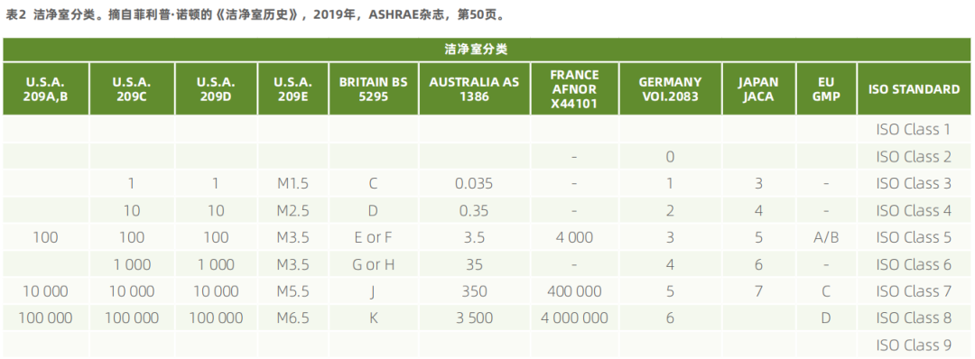This screenshot has width=975, height=359.
Task: Click the ISO Class 5 cell
Action: (x=914, y=237)
